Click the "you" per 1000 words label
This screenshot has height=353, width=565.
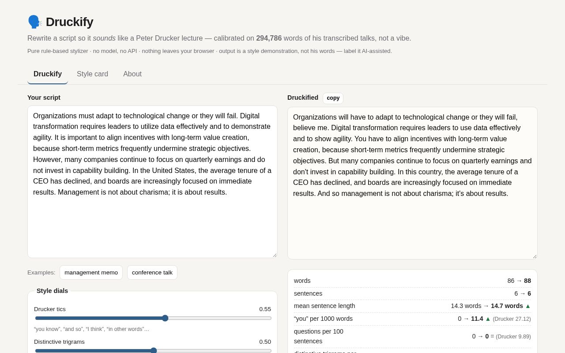[323, 319]
